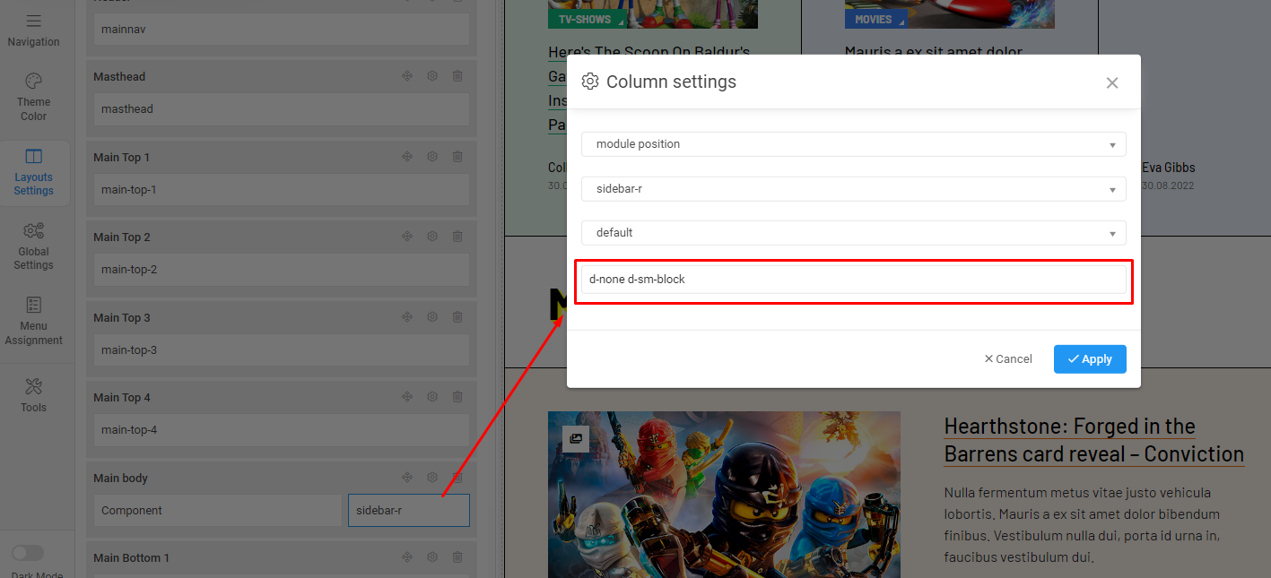This screenshot has width=1271, height=578.
Task: Click trash icon for Main Top 4
Action: (457, 397)
